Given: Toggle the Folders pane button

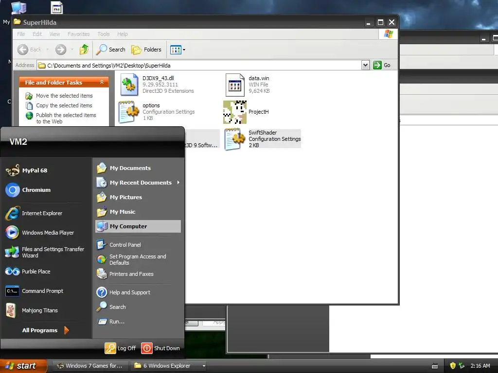Looking at the screenshot, I should pos(146,50).
